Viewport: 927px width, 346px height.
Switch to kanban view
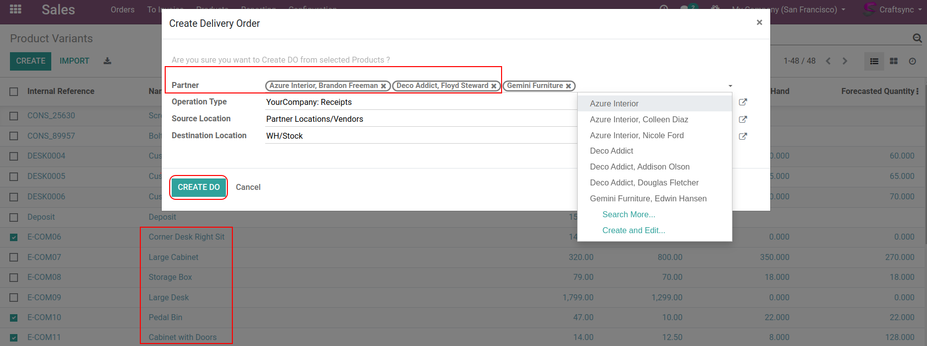[894, 61]
